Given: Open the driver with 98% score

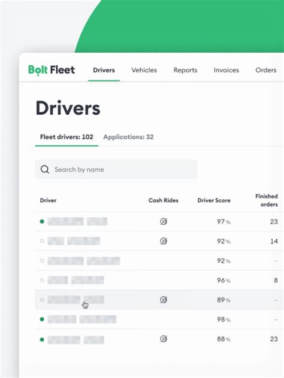Looking at the screenshot, I should [x=82, y=319].
